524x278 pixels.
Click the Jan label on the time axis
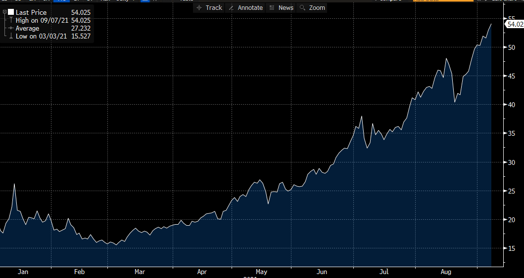click(x=22, y=272)
